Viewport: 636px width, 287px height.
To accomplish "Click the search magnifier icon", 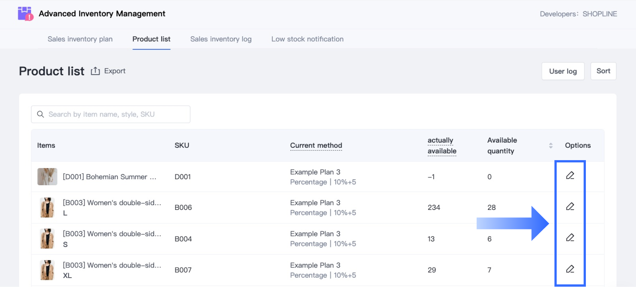I will point(40,114).
